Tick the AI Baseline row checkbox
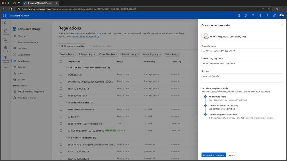Viewport: 287px width, 161px height. coord(61,117)
